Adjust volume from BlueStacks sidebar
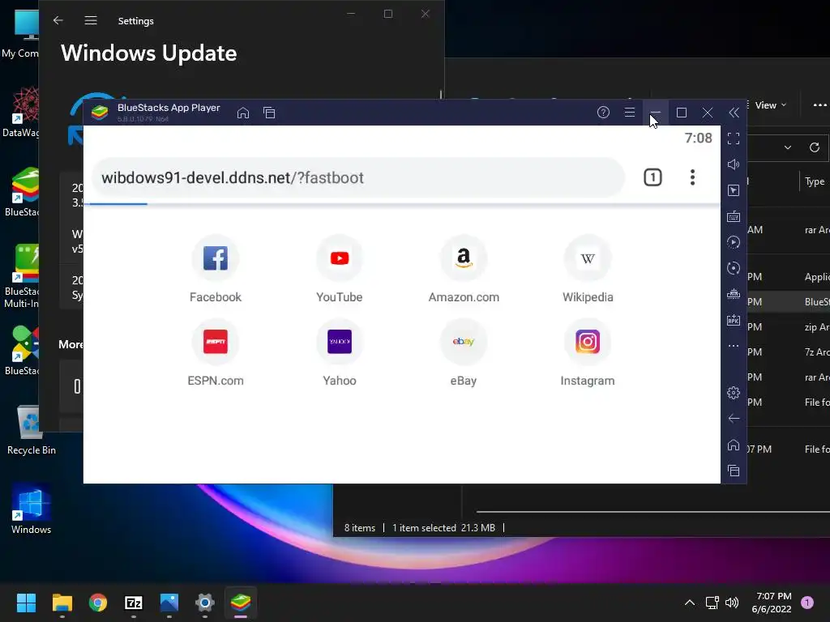This screenshot has height=622, width=830. click(x=734, y=164)
